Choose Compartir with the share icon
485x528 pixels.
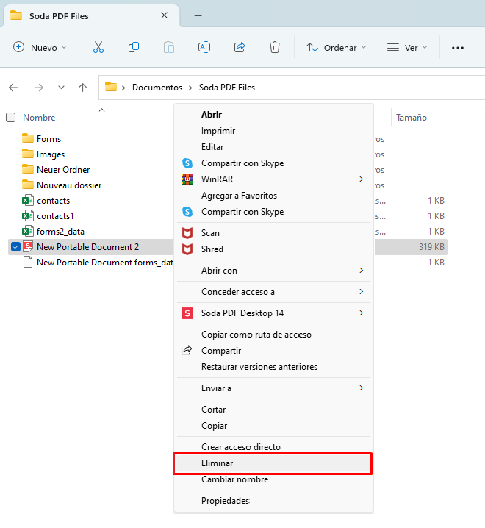273,351
